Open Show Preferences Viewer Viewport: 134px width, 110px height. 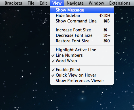[x=82, y=81]
